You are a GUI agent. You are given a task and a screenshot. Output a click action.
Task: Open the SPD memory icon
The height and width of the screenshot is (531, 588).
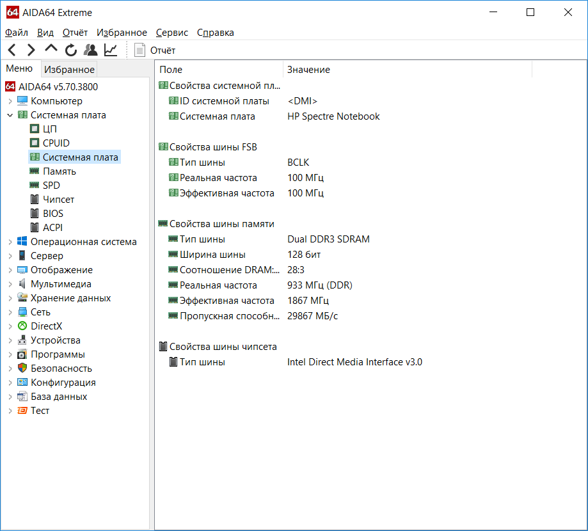click(34, 186)
